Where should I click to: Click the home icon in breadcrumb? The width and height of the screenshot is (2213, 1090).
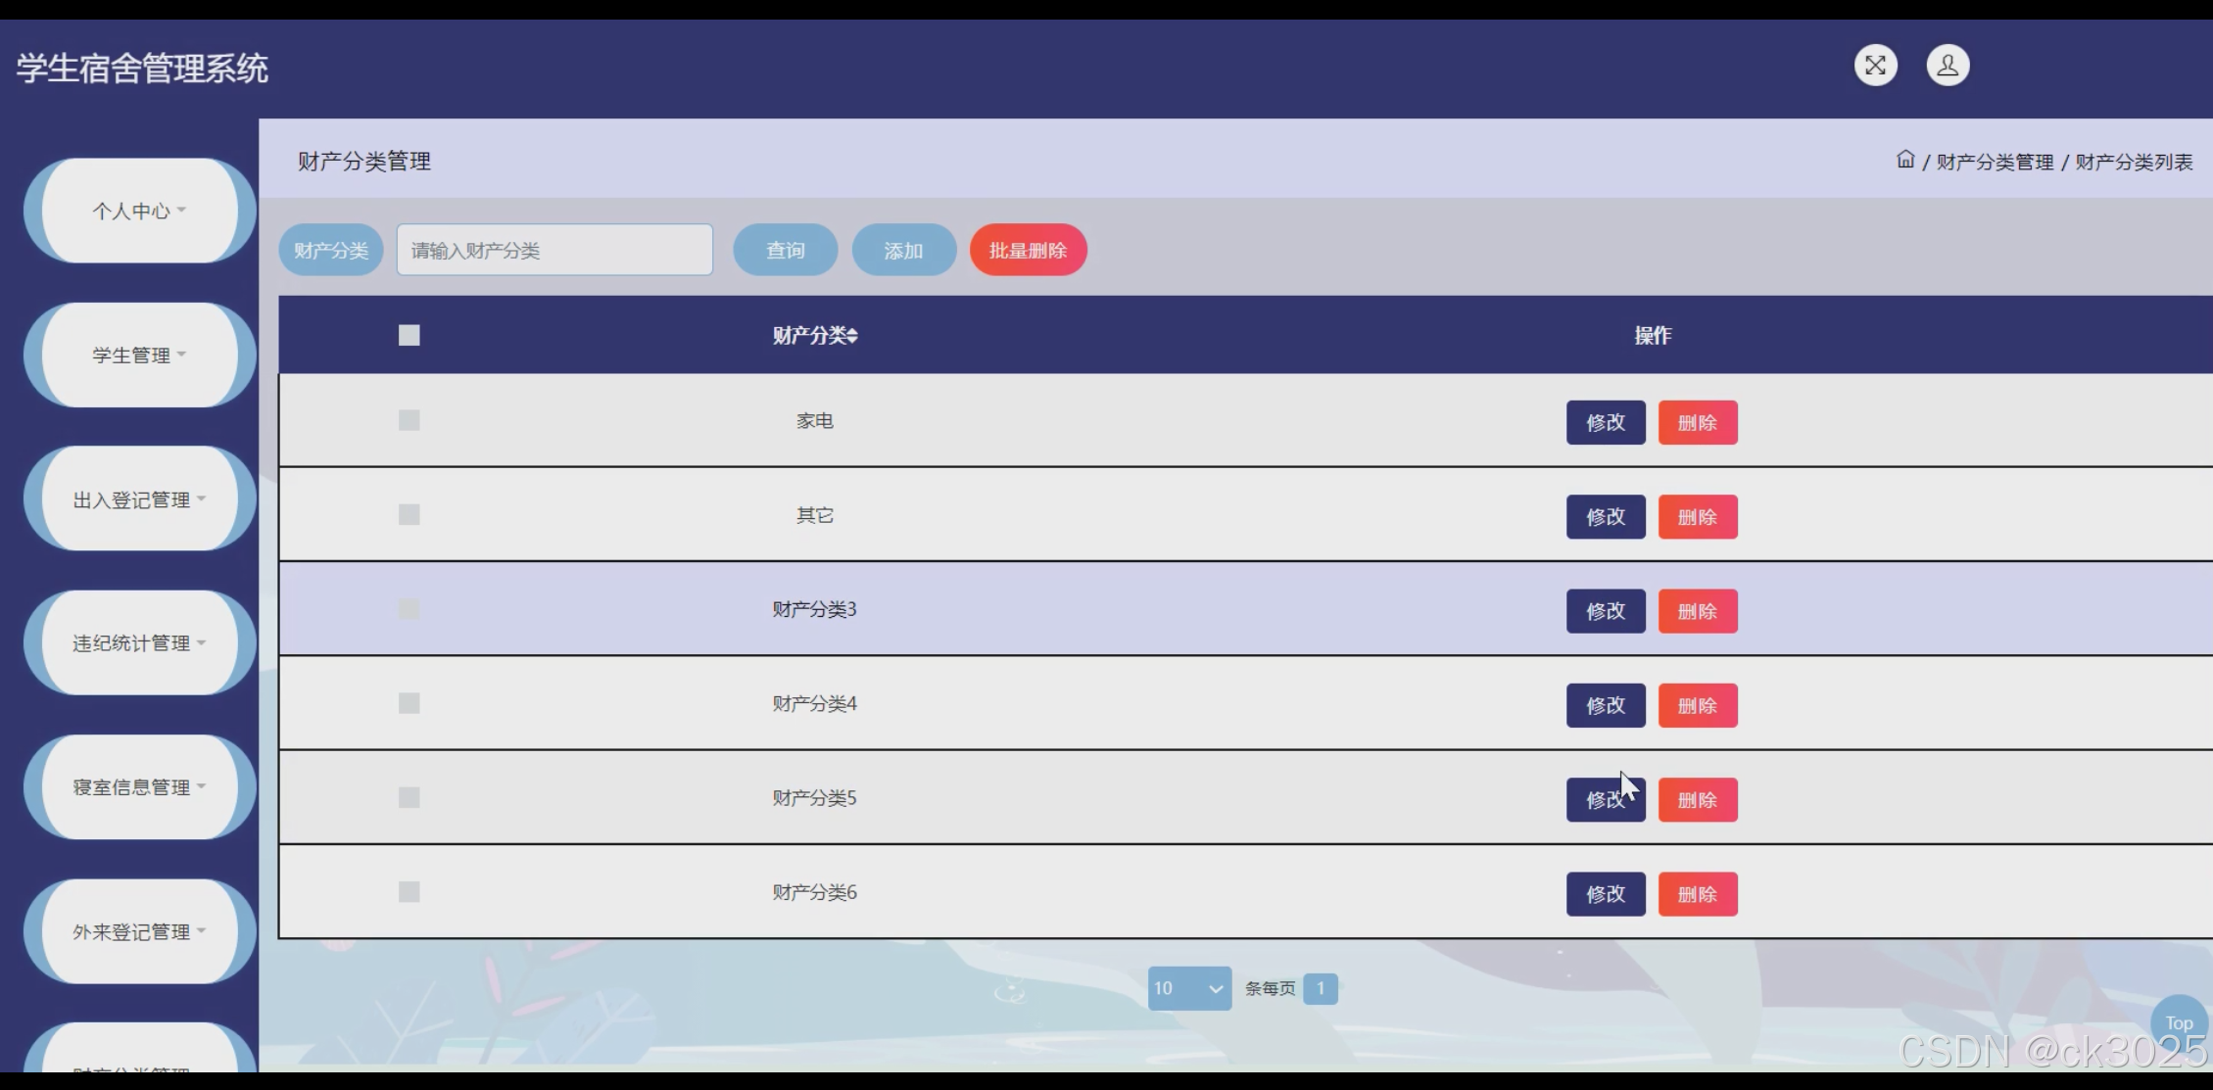click(1904, 160)
